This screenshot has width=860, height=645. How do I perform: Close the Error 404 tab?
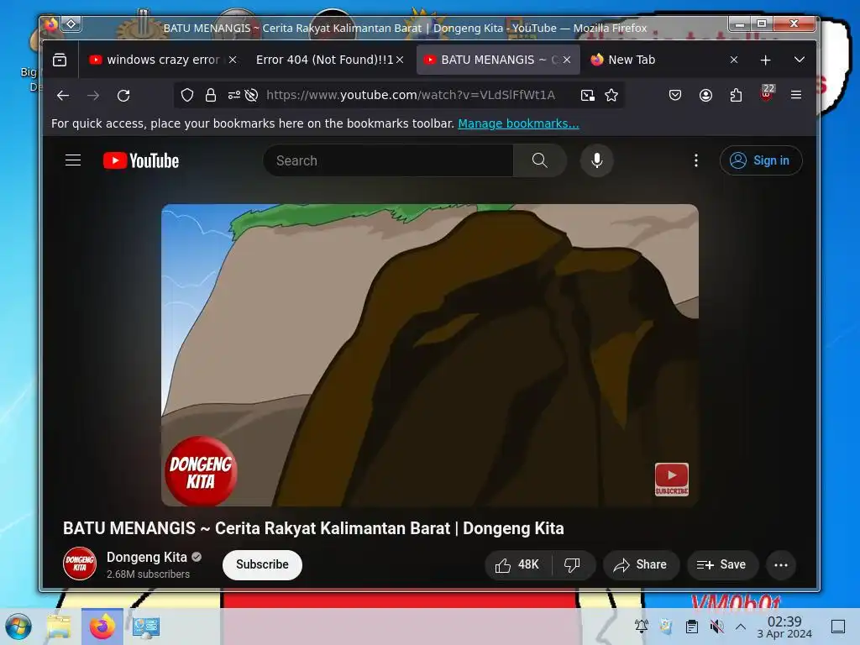(x=400, y=60)
